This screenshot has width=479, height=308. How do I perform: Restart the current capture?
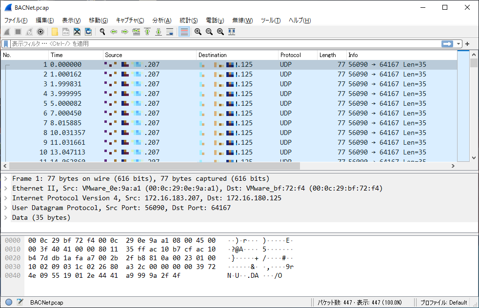(29, 32)
